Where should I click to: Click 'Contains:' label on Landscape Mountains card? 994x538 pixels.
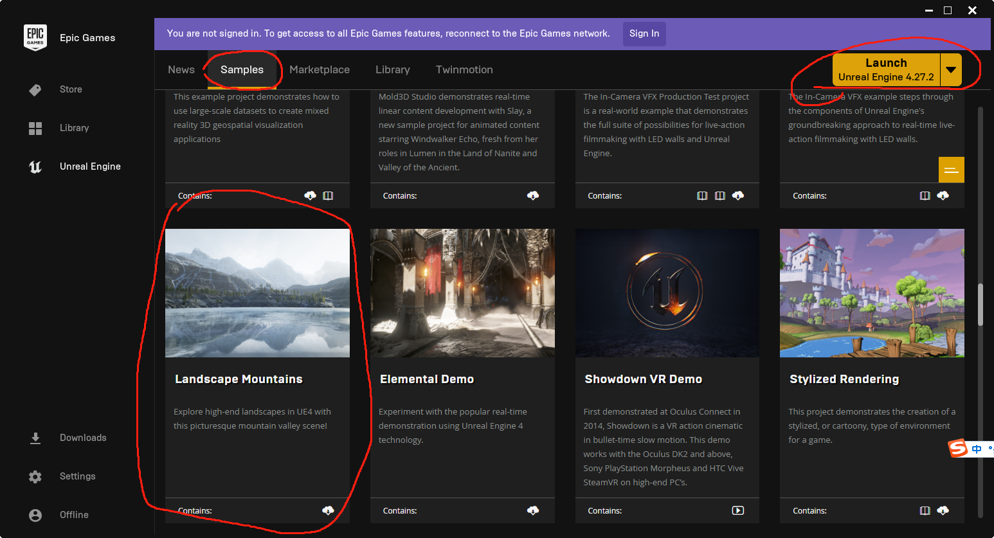pyautogui.click(x=195, y=511)
